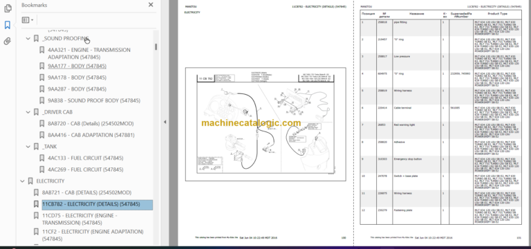Viewport: 531px width, 249px height.
Task: Open the bookmark options dropdown menu
Action: coord(28,20)
